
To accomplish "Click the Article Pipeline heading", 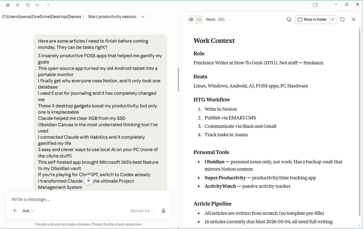I will pos(212,204).
